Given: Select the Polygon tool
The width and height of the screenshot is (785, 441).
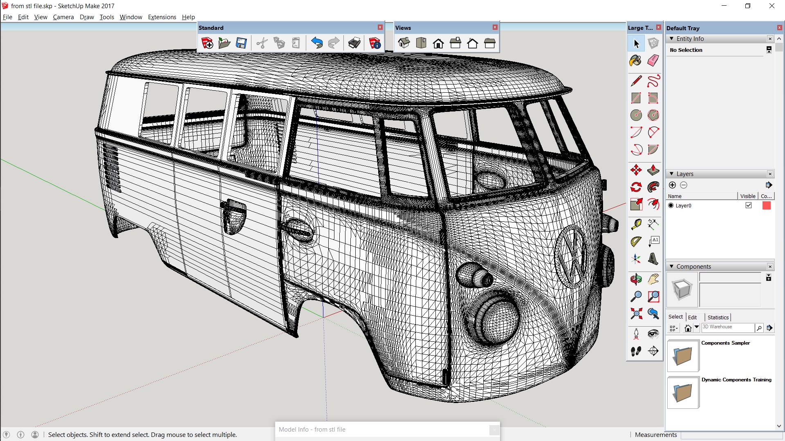Looking at the screenshot, I should click(653, 115).
